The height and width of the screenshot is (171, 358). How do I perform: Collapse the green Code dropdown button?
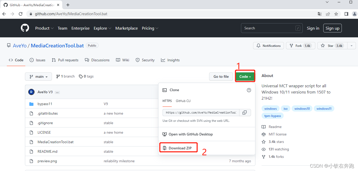coord(245,76)
